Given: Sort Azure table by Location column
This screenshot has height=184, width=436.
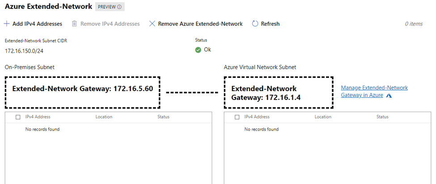Looking at the screenshot, I should click(323, 117).
